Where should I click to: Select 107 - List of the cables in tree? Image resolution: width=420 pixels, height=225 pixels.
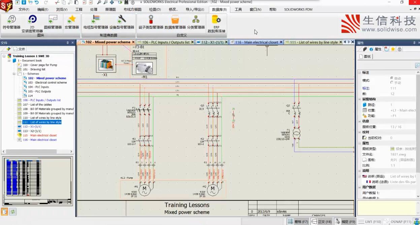[37, 105]
